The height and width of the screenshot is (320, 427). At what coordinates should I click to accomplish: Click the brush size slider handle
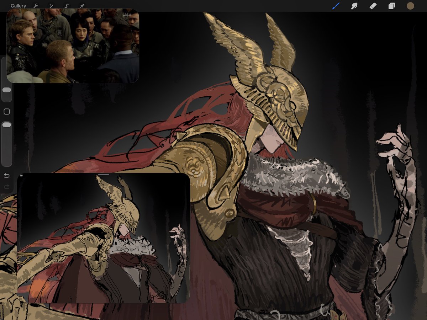6,90
